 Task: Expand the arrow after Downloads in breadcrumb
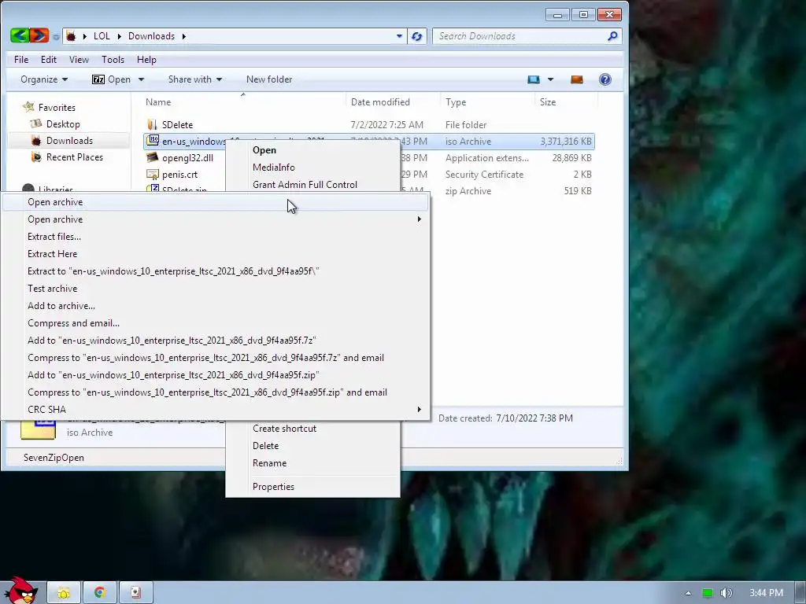point(183,36)
